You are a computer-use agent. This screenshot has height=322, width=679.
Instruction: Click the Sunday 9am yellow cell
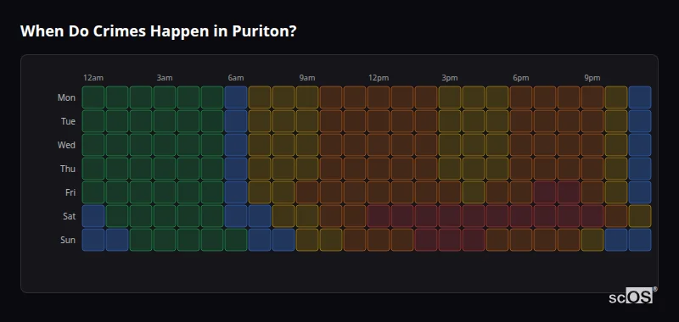coord(307,240)
